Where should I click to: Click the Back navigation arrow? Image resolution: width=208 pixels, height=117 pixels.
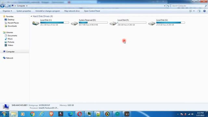click(2, 6)
